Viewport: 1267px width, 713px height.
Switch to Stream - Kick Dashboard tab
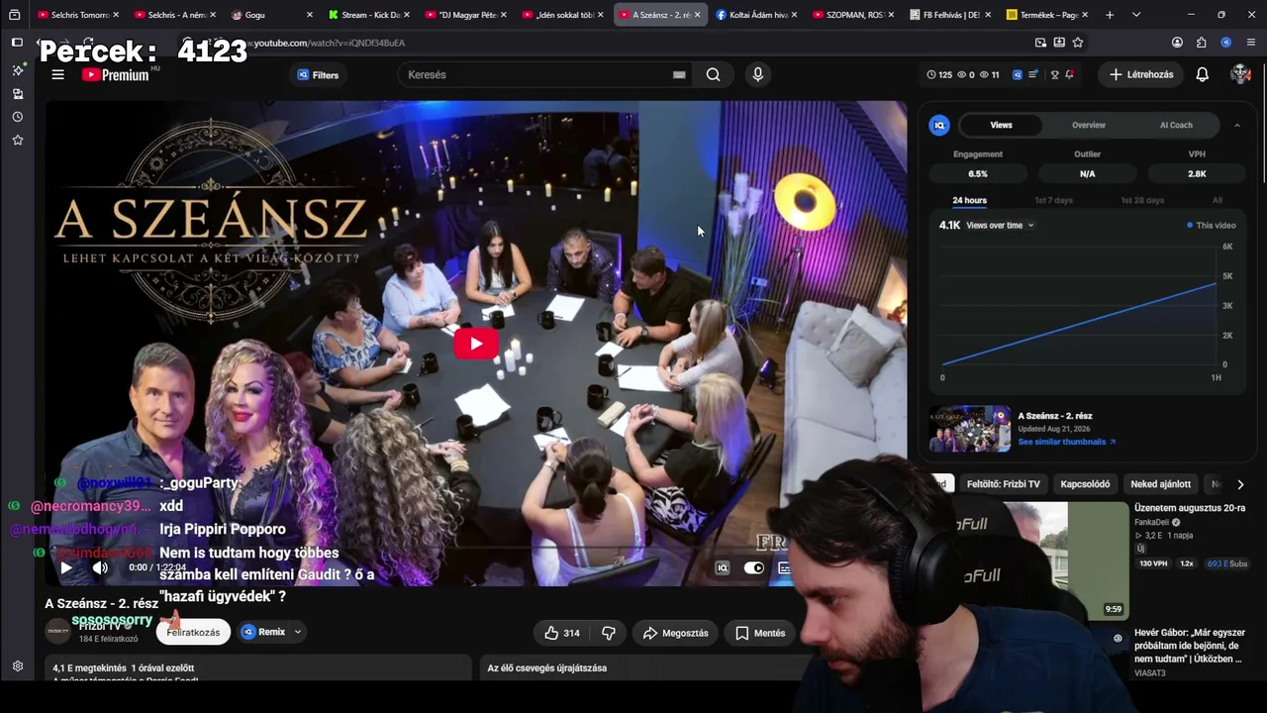point(369,15)
